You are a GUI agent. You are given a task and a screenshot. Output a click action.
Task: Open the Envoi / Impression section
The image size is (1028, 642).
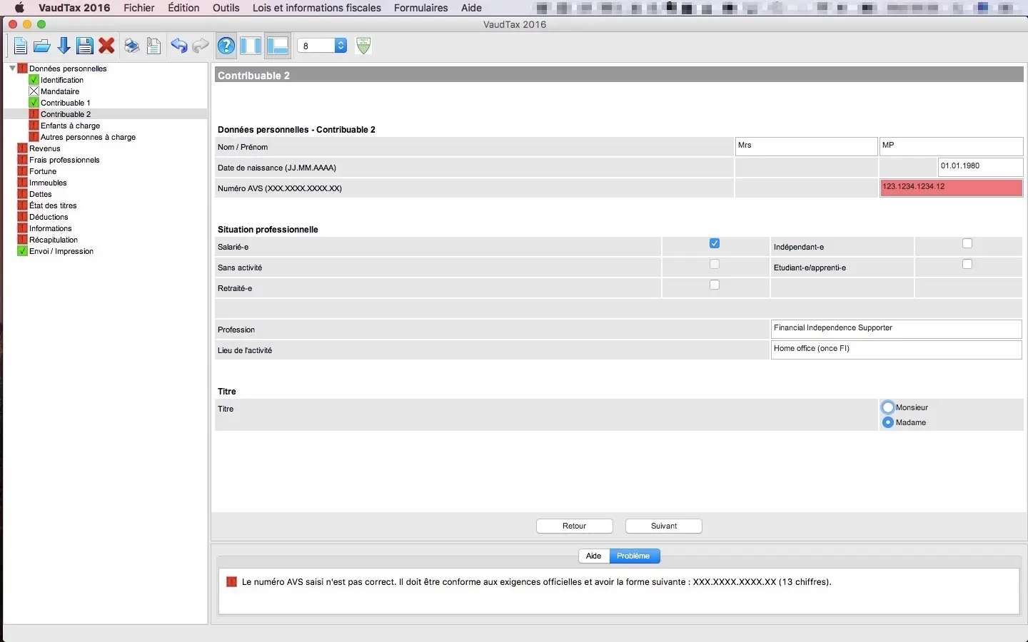61,251
